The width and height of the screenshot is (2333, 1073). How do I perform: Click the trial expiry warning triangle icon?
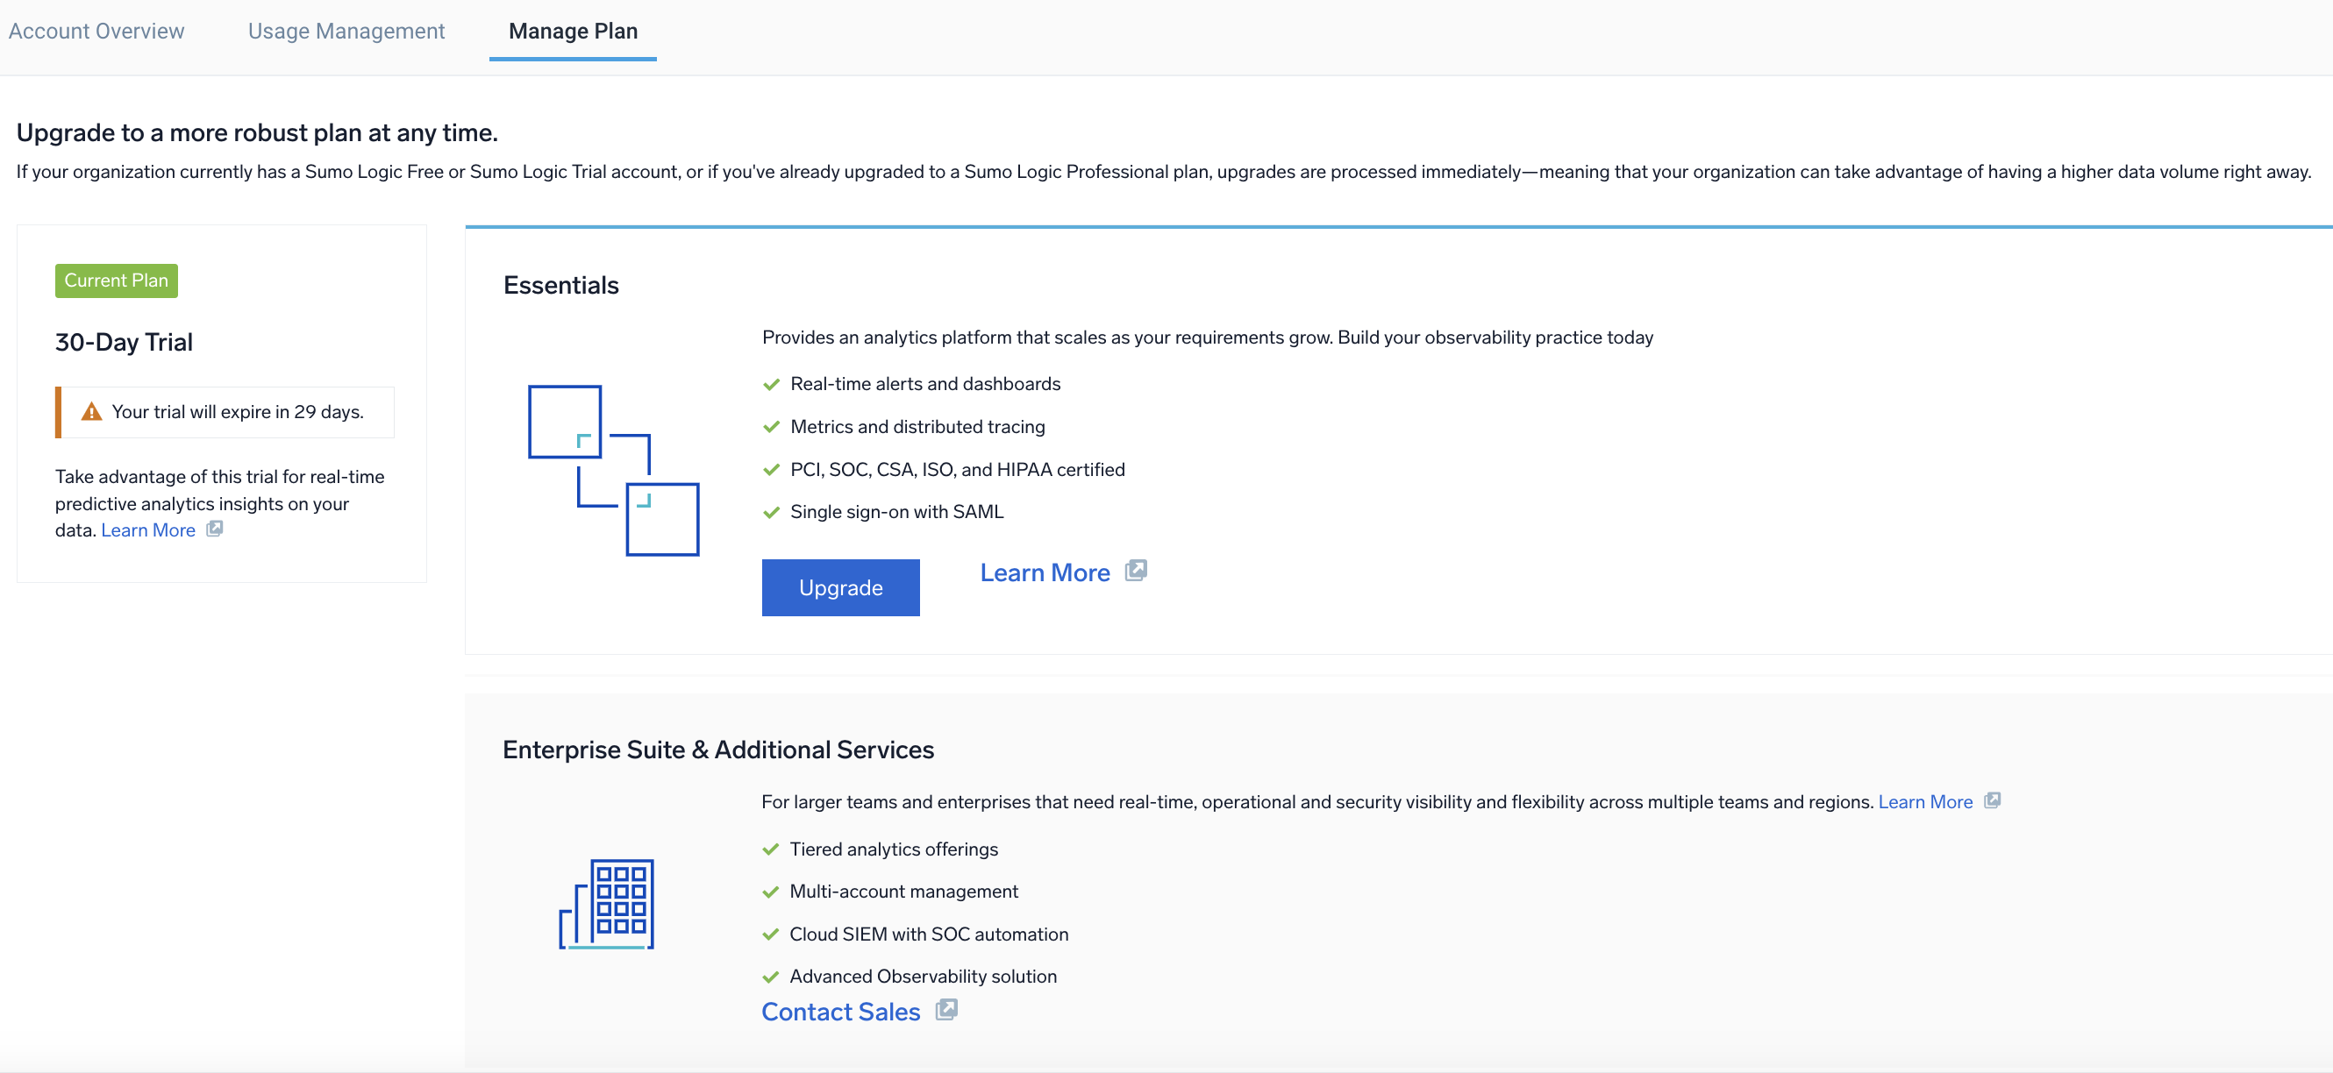tap(91, 412)
